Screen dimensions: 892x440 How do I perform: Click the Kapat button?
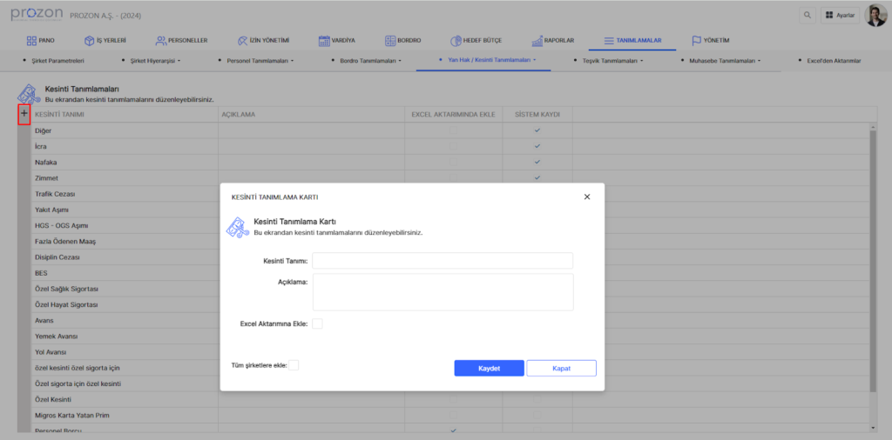point(561,368)
